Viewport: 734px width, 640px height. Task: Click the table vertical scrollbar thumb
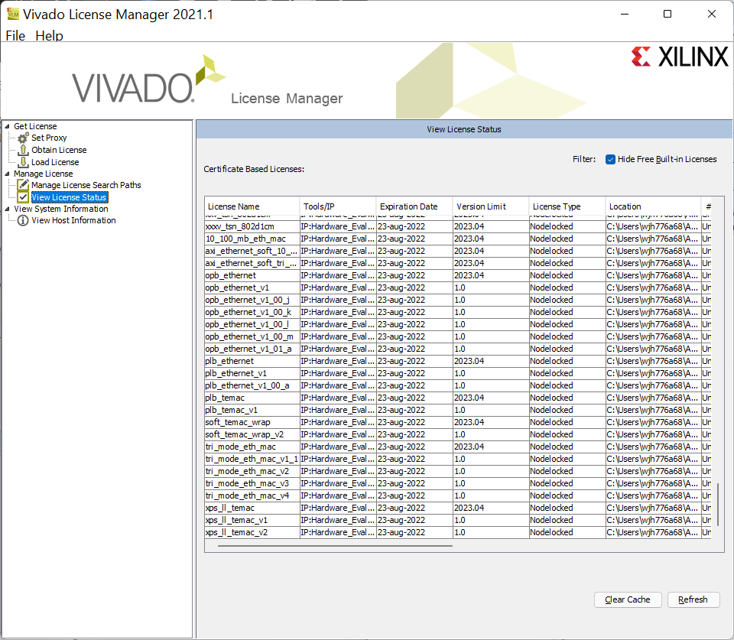[718, 504]
